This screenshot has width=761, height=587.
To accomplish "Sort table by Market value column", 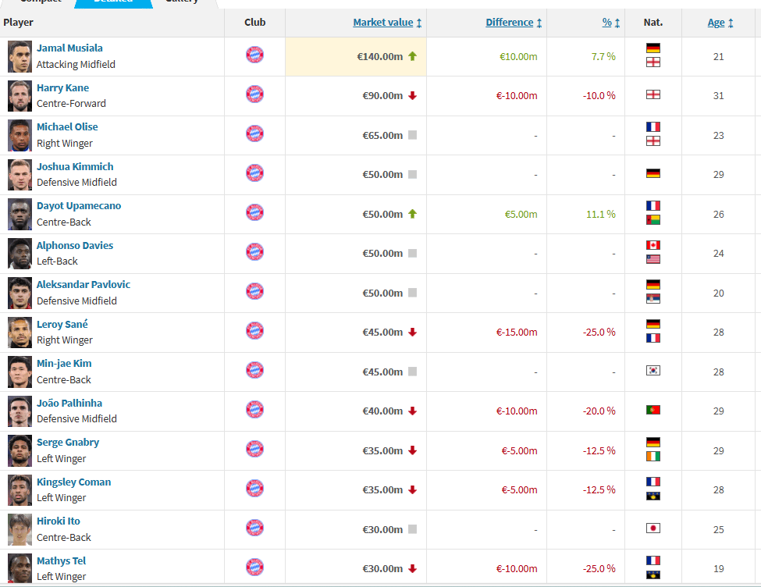I will click(383, 23).
